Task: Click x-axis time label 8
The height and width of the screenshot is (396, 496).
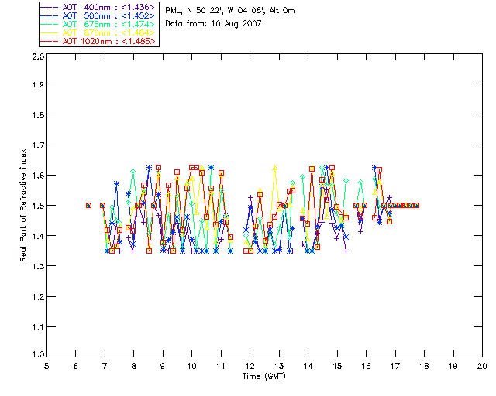Action: (134, 366)
